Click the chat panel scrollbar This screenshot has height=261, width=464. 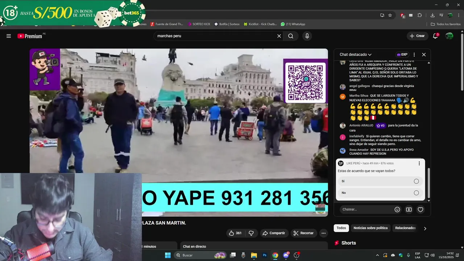click(x=429, y=183)
